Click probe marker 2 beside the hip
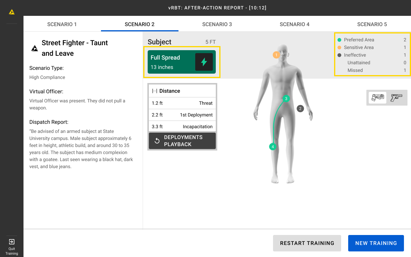Viewport: 411px width, 257px height. coord(300,109)
